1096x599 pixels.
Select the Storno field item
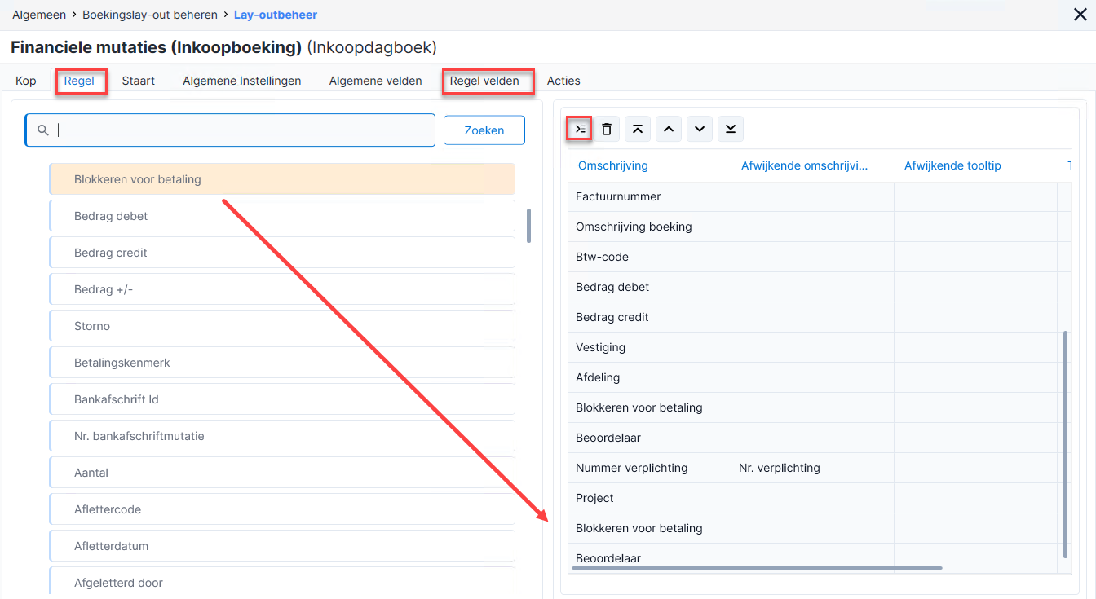pos(282,326)
